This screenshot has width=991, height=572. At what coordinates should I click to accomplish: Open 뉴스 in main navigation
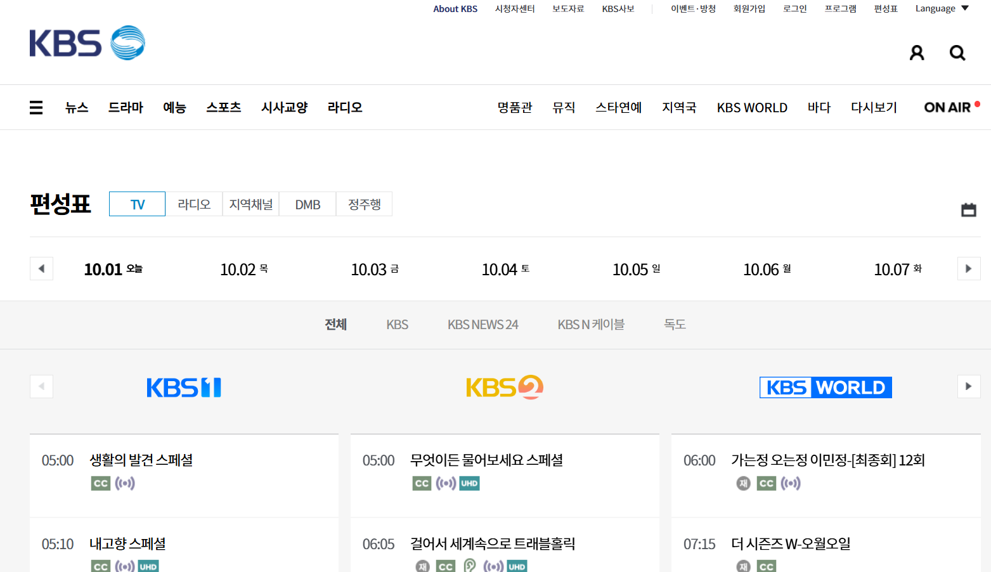[77, 107]
